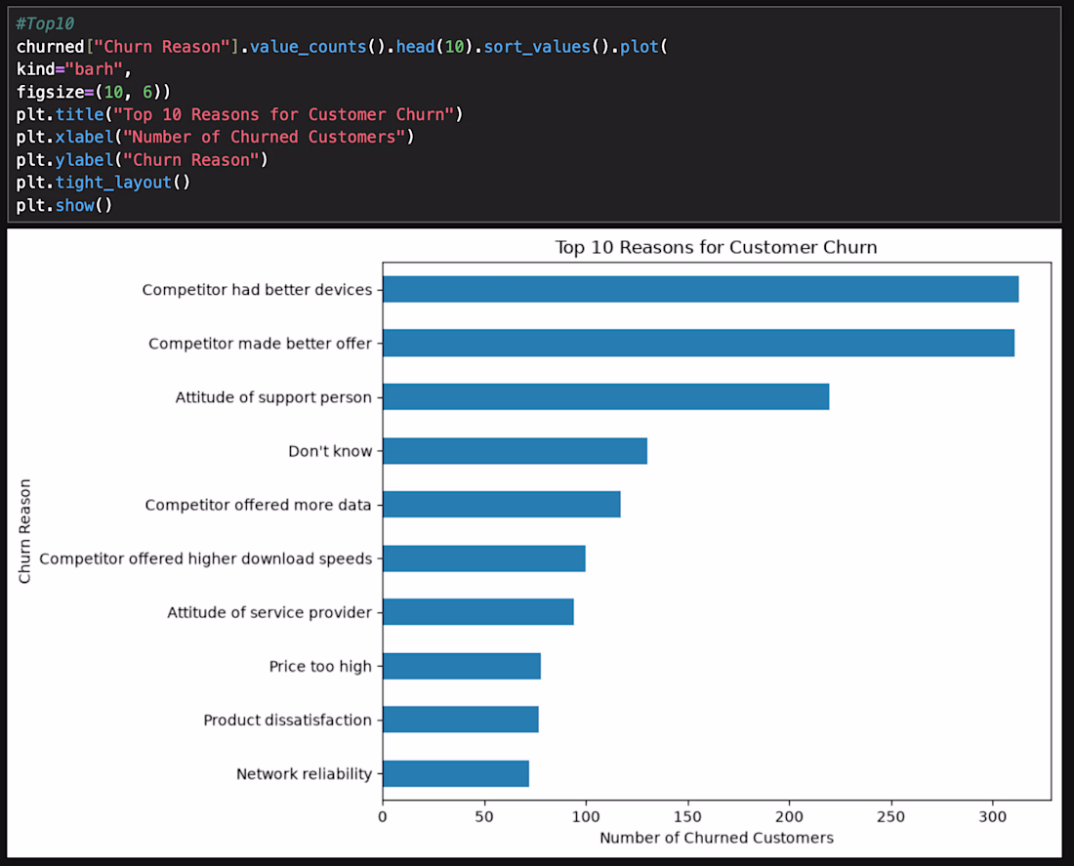Click the plt.xlabel code line
The height and width of the screenshot is (866, 1074).
point(215,137)
